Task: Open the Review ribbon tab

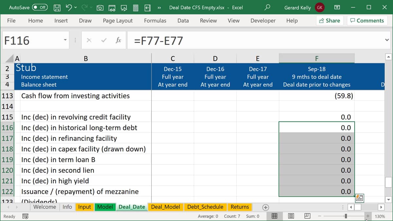Action: pos(208,21)
